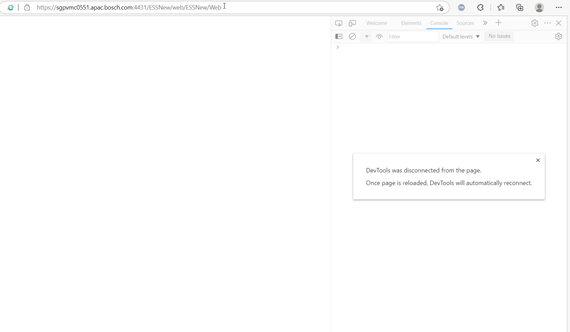570x332 pixels.
Task: Open the Collections icon
Action: (x=520, y=7)
